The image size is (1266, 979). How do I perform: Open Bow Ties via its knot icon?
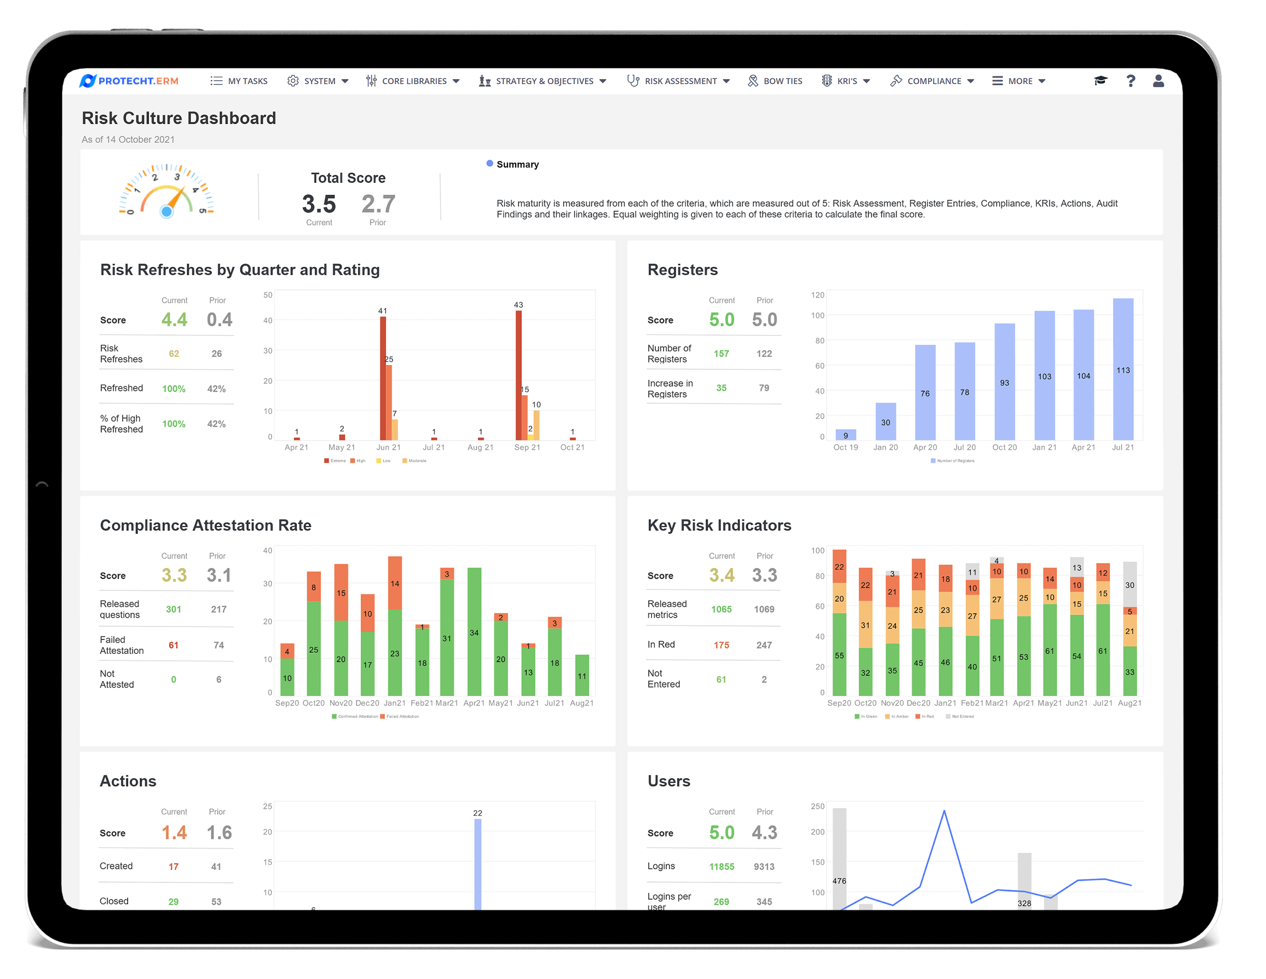click(753, 81)
